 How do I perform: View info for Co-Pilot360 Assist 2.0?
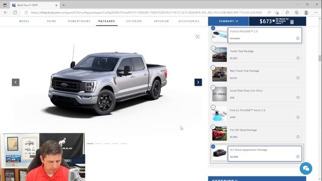298,117
